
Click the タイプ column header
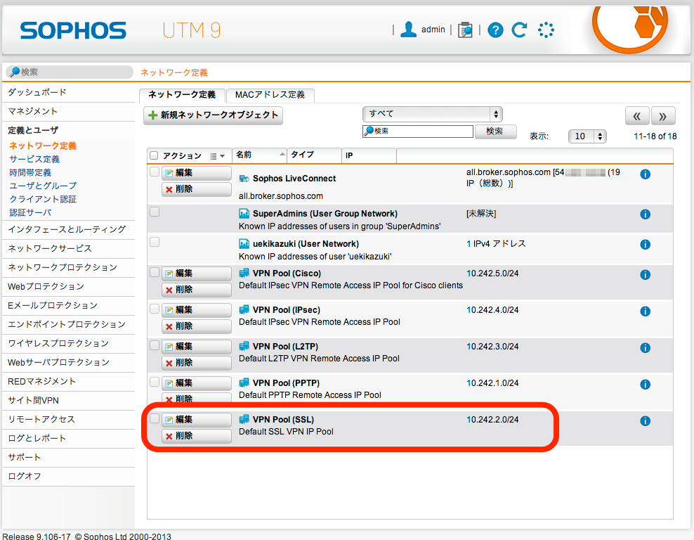tap(314, 155)
